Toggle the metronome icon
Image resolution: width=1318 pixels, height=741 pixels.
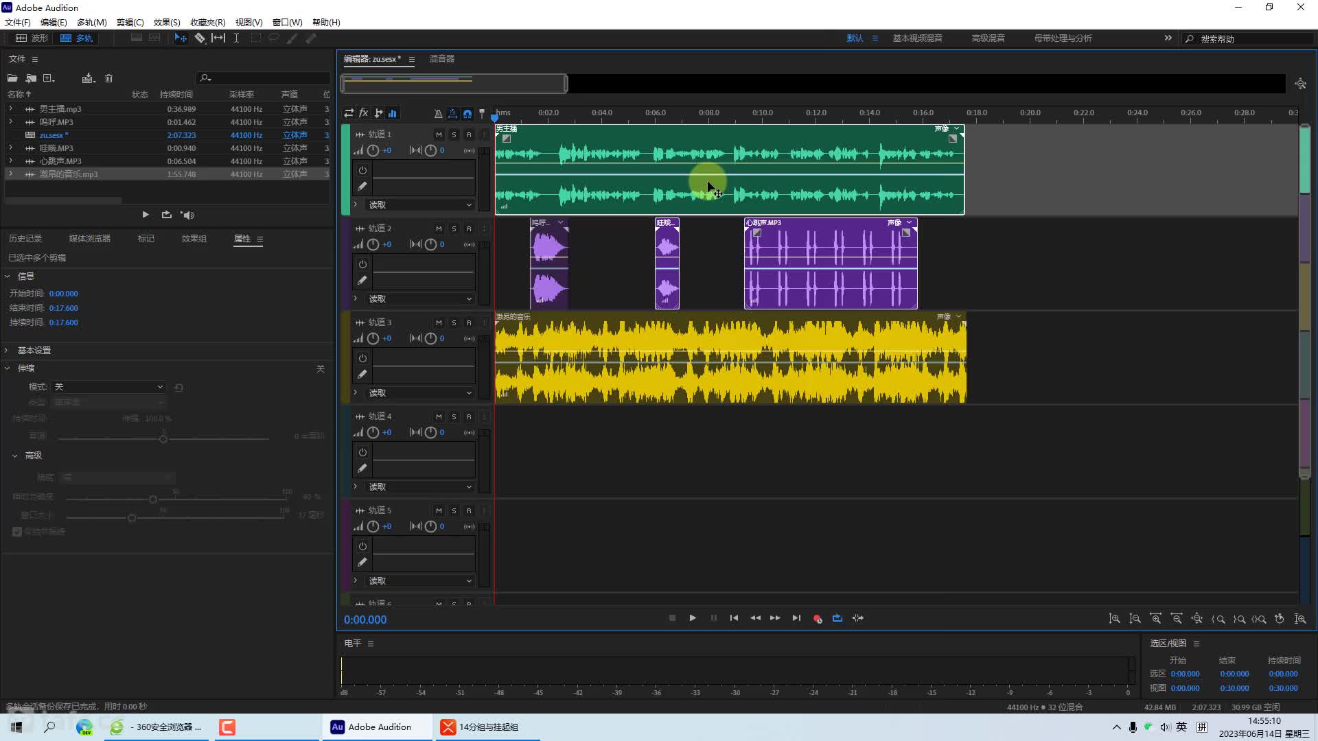(x=438, y=113)
